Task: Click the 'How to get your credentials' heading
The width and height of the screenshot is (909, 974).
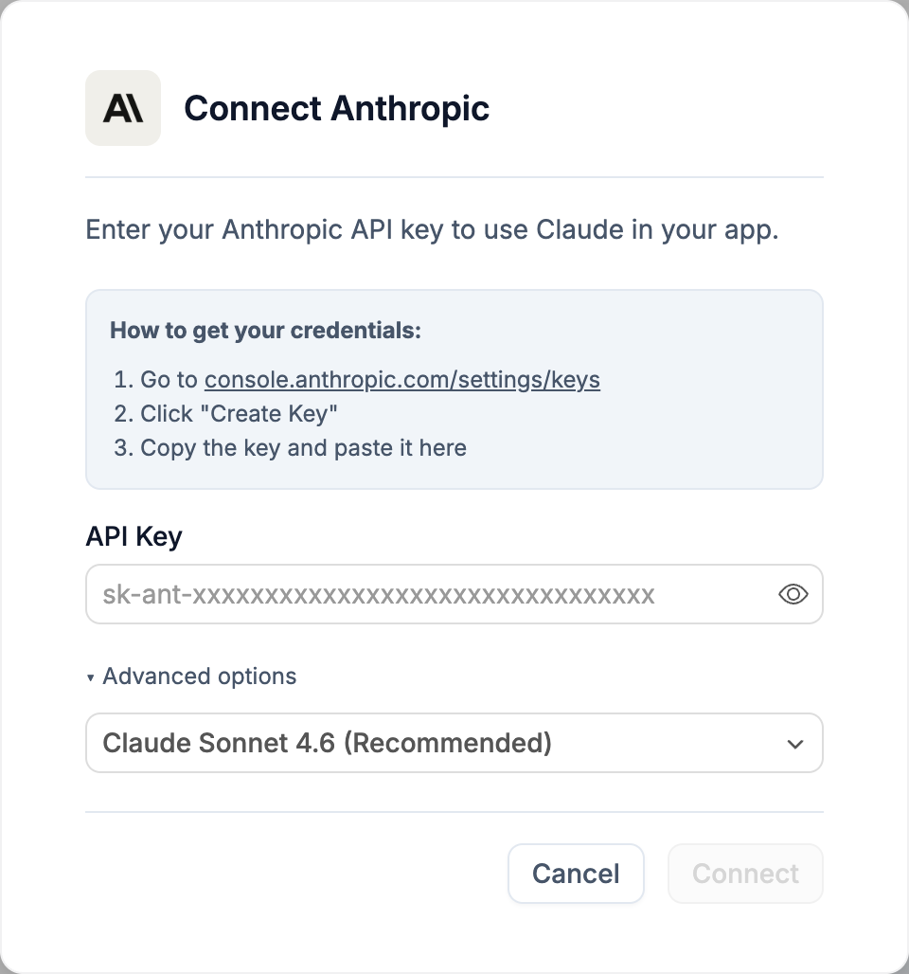Action: tap(265, 331)
